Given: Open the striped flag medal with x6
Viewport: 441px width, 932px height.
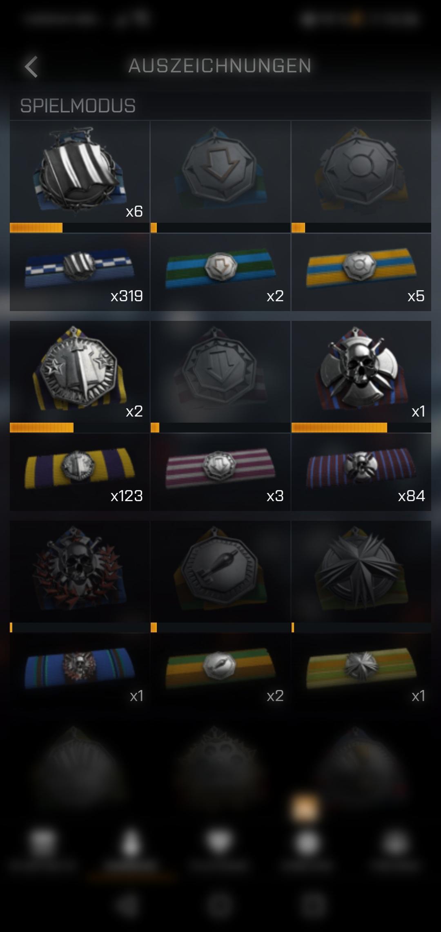Looking at the screenshot, I should [x=80, y=172].
